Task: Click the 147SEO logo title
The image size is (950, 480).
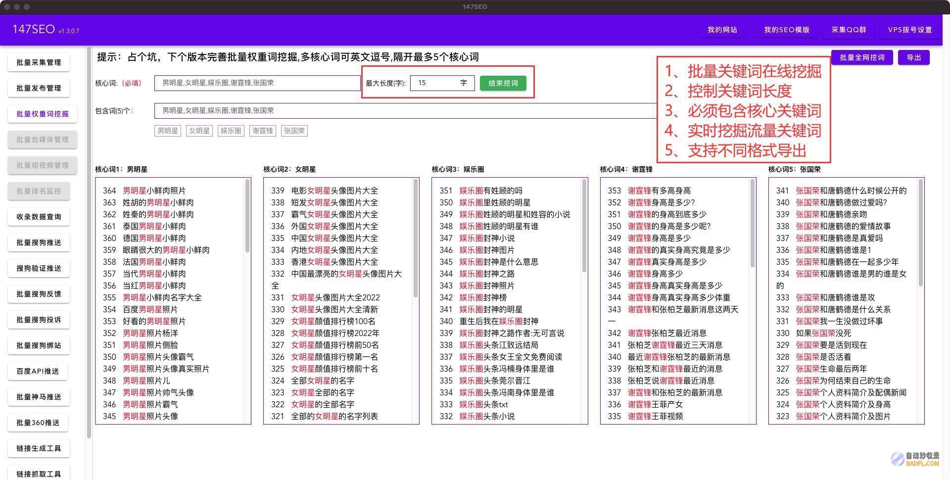Action: (x=34, y=29)
